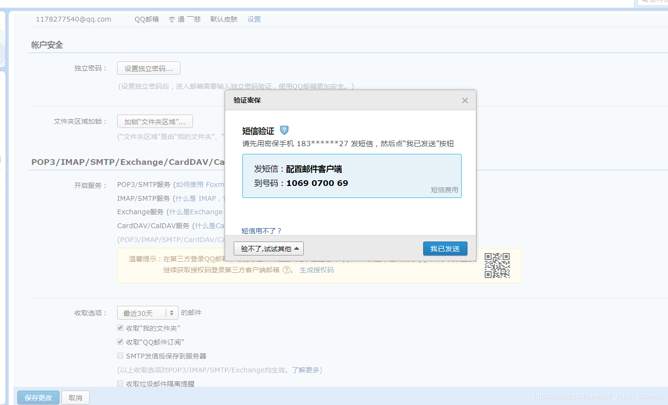Viewport: 668px width, 405px height.
Task: Toggle the 收取"我的文件夹" checkbox
Action: pyautogui.click(x=120, y=328)
